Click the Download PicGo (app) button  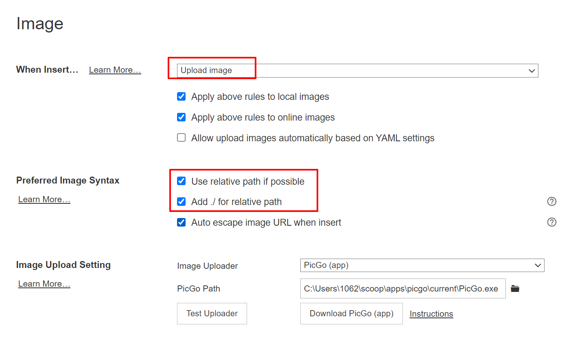point(351,313)
